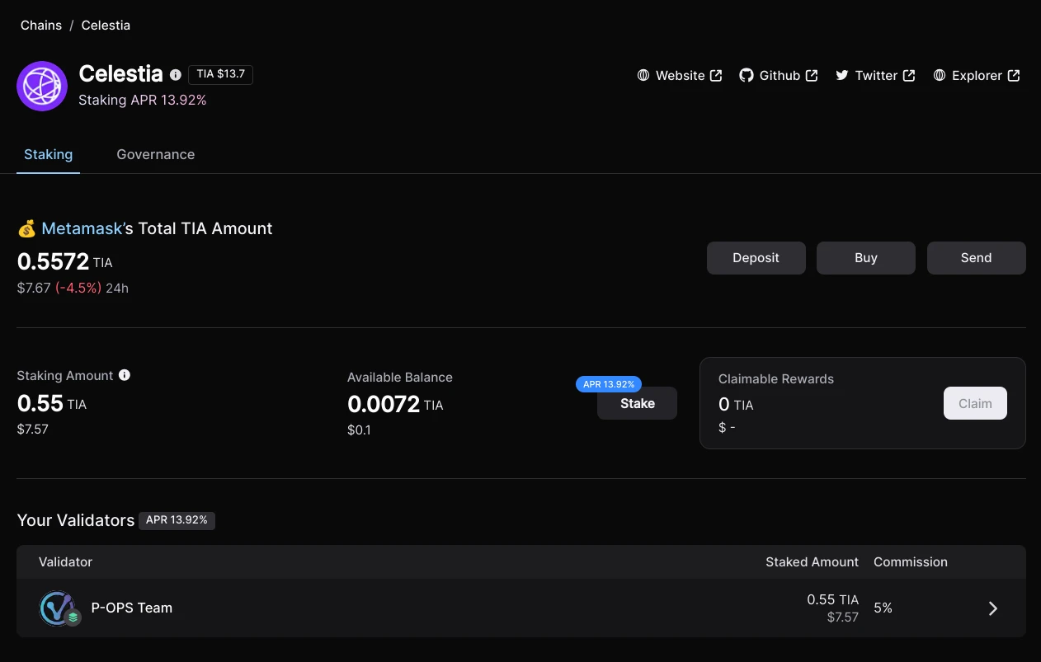Click the globe icon beside Explorer
The height and width of the screenshot is (662, 1041).
pos(940,75)
